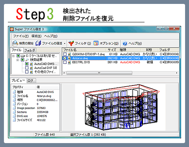Click the ファイル名 property row icon
Image resolution: width=189 pixels, height=147 pixels.
click(14, 96)
